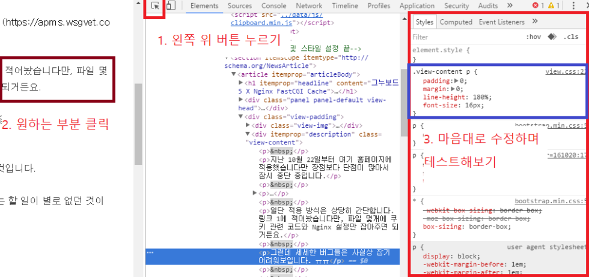Toggle the device toolbar icon
This screenshot has width=589, height=277.
[x=171, y=6]
